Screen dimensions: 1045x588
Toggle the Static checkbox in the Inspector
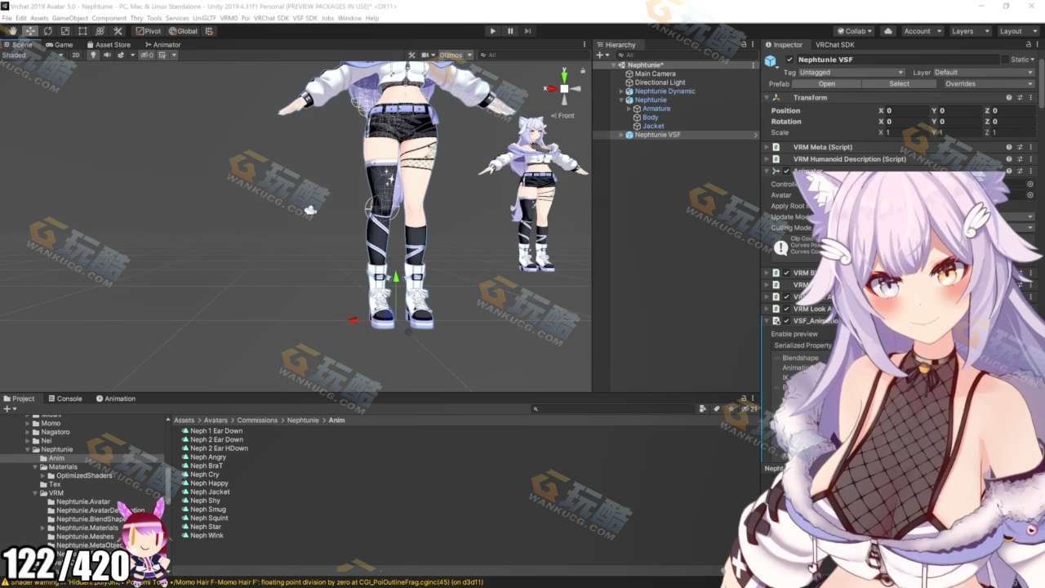pyautogui.click(x=1006, y=60)
